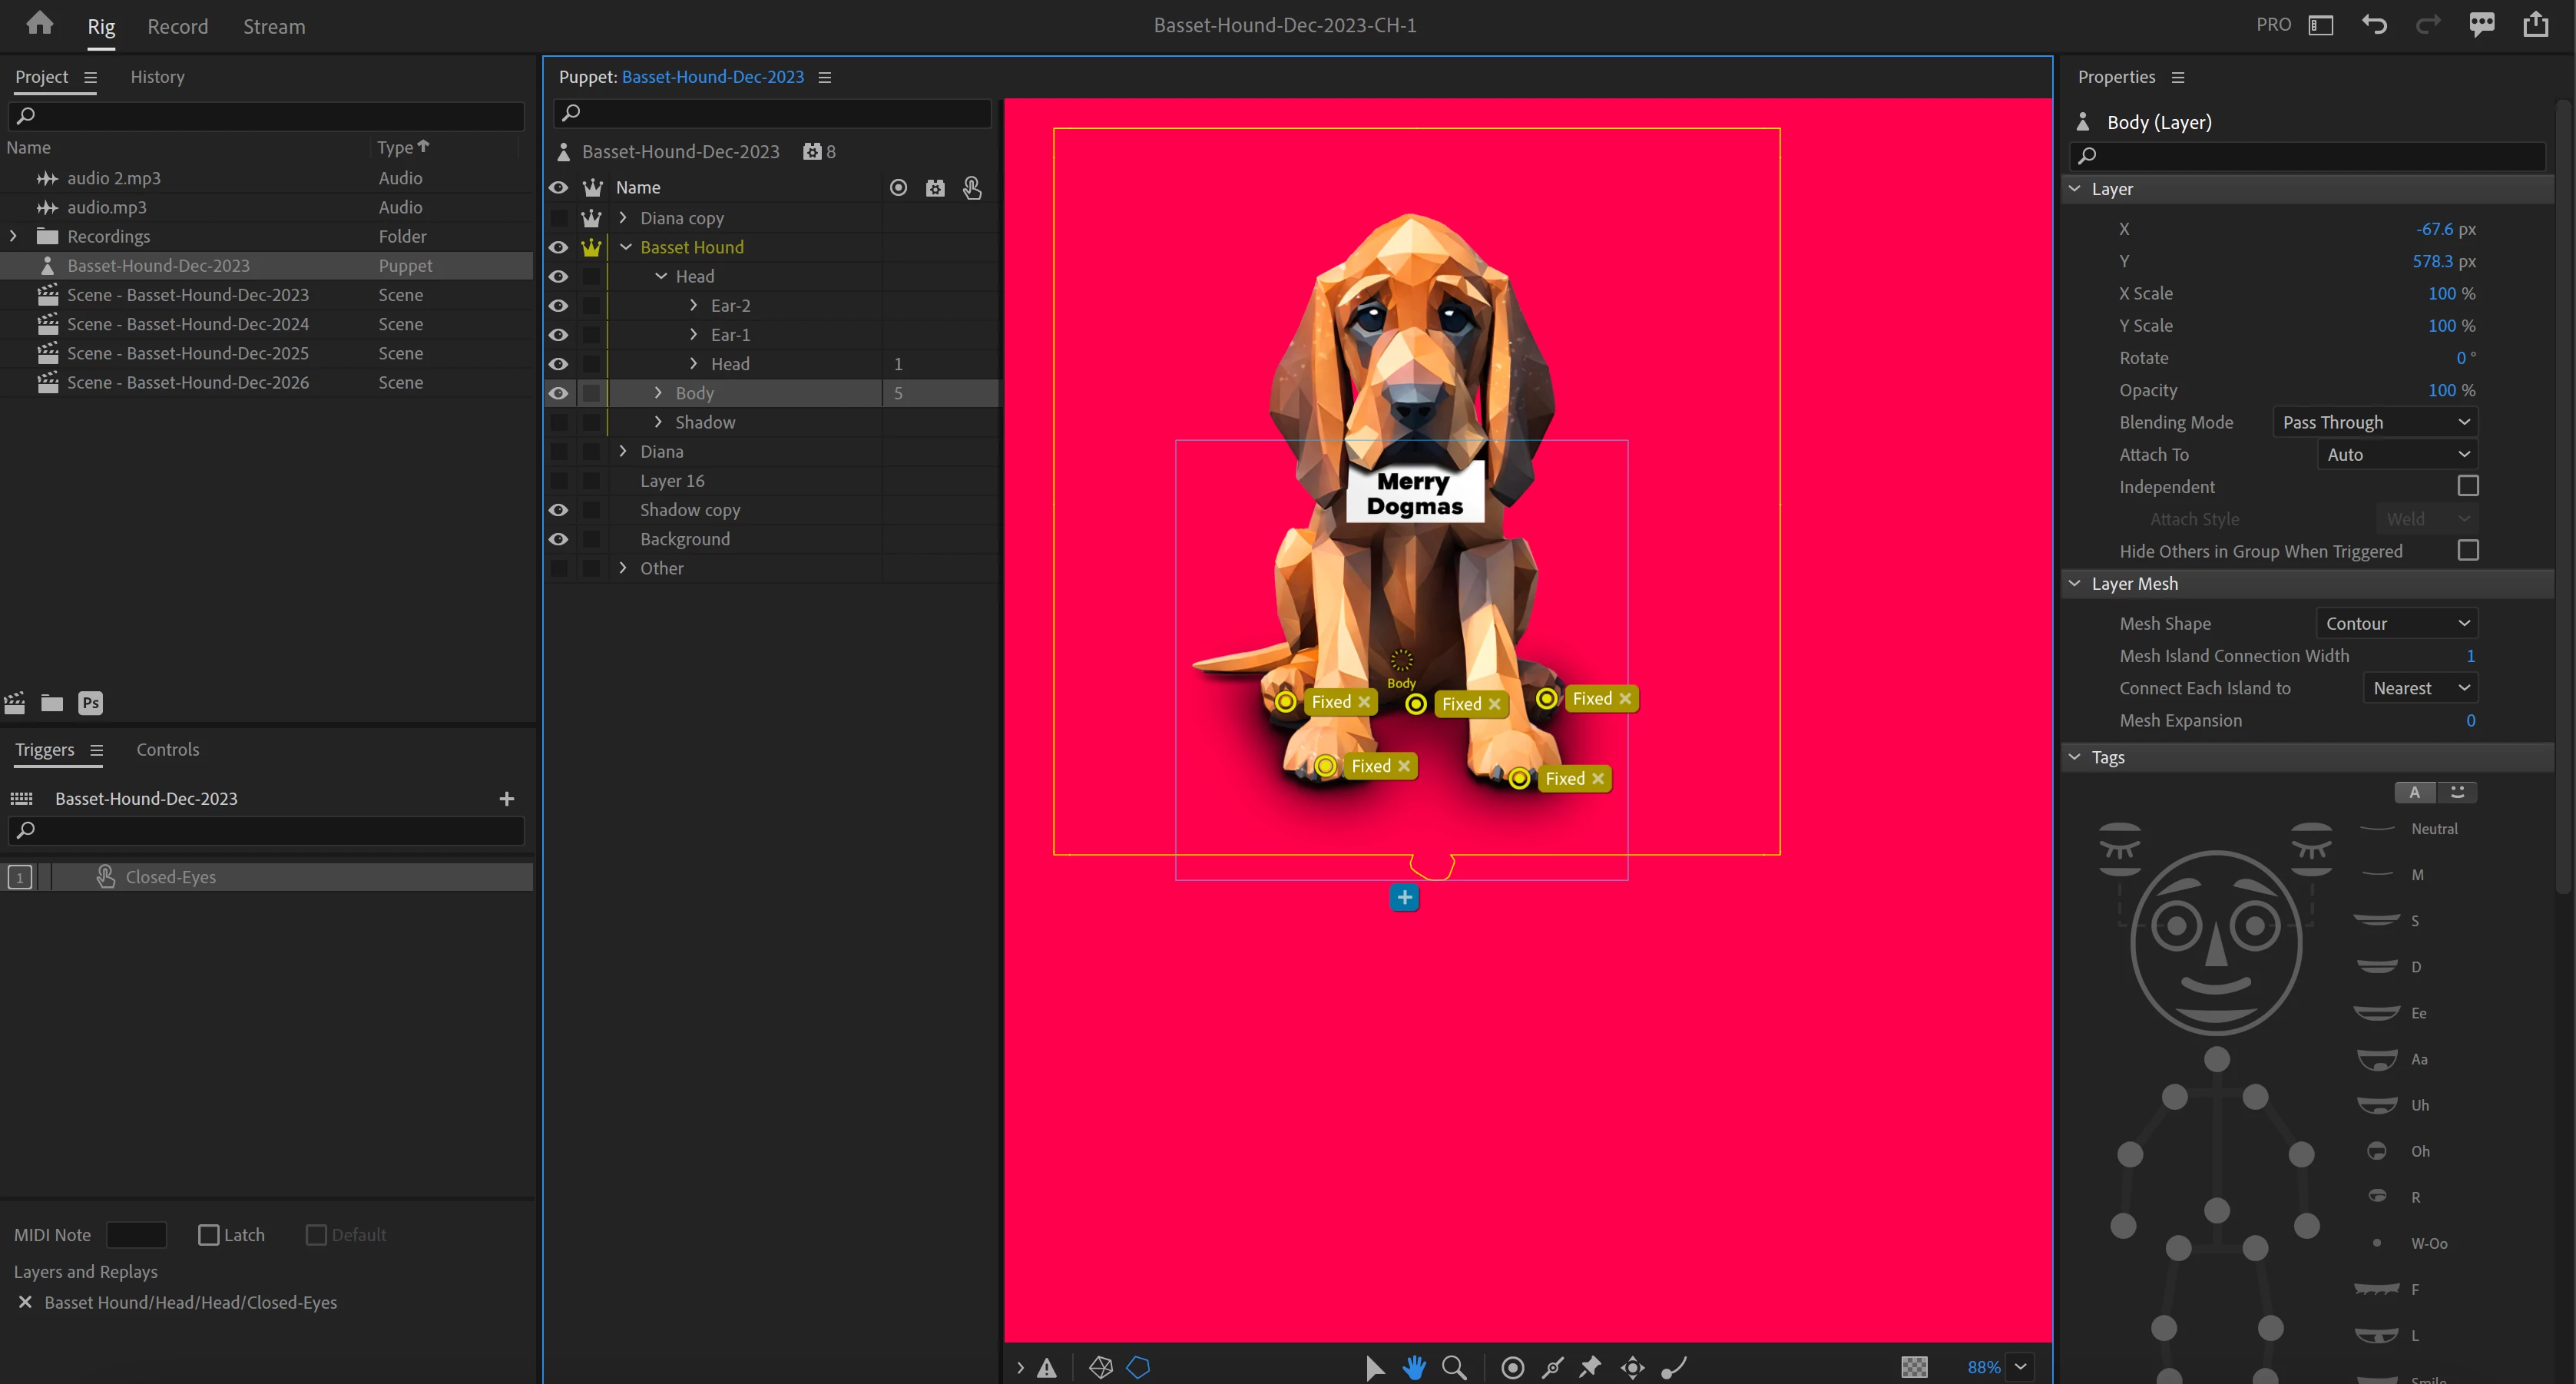This screenshot has width=2576, height=1384.
Task: Click the Photoshop import icon
Action: (90, 703)
